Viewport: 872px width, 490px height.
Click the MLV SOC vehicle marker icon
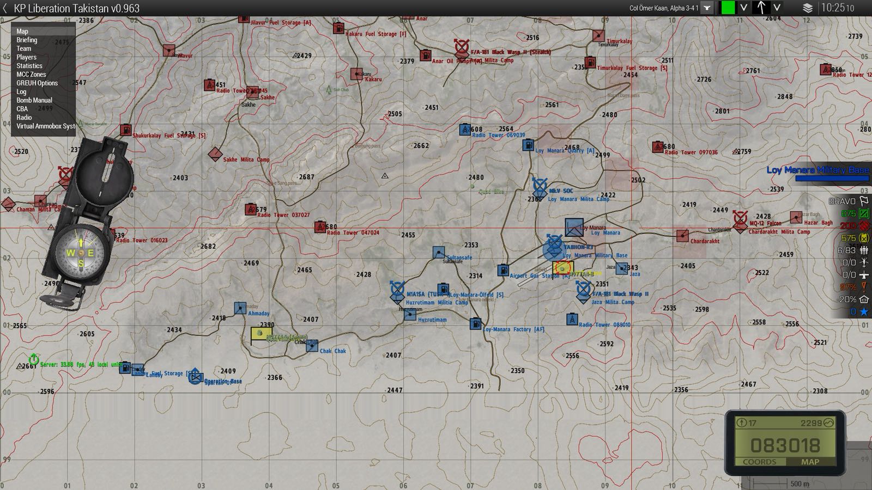pos(540,186)
